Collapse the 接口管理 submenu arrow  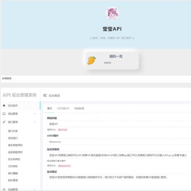(x=35, y=122)
